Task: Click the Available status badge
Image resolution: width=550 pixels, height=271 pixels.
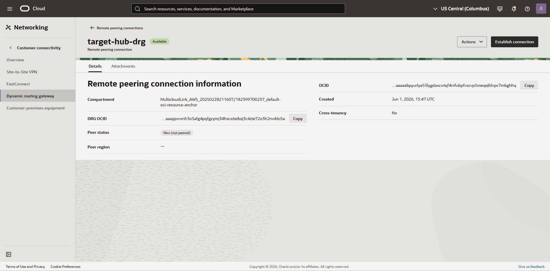Action: pyautogui.click(x=160, y=42)
